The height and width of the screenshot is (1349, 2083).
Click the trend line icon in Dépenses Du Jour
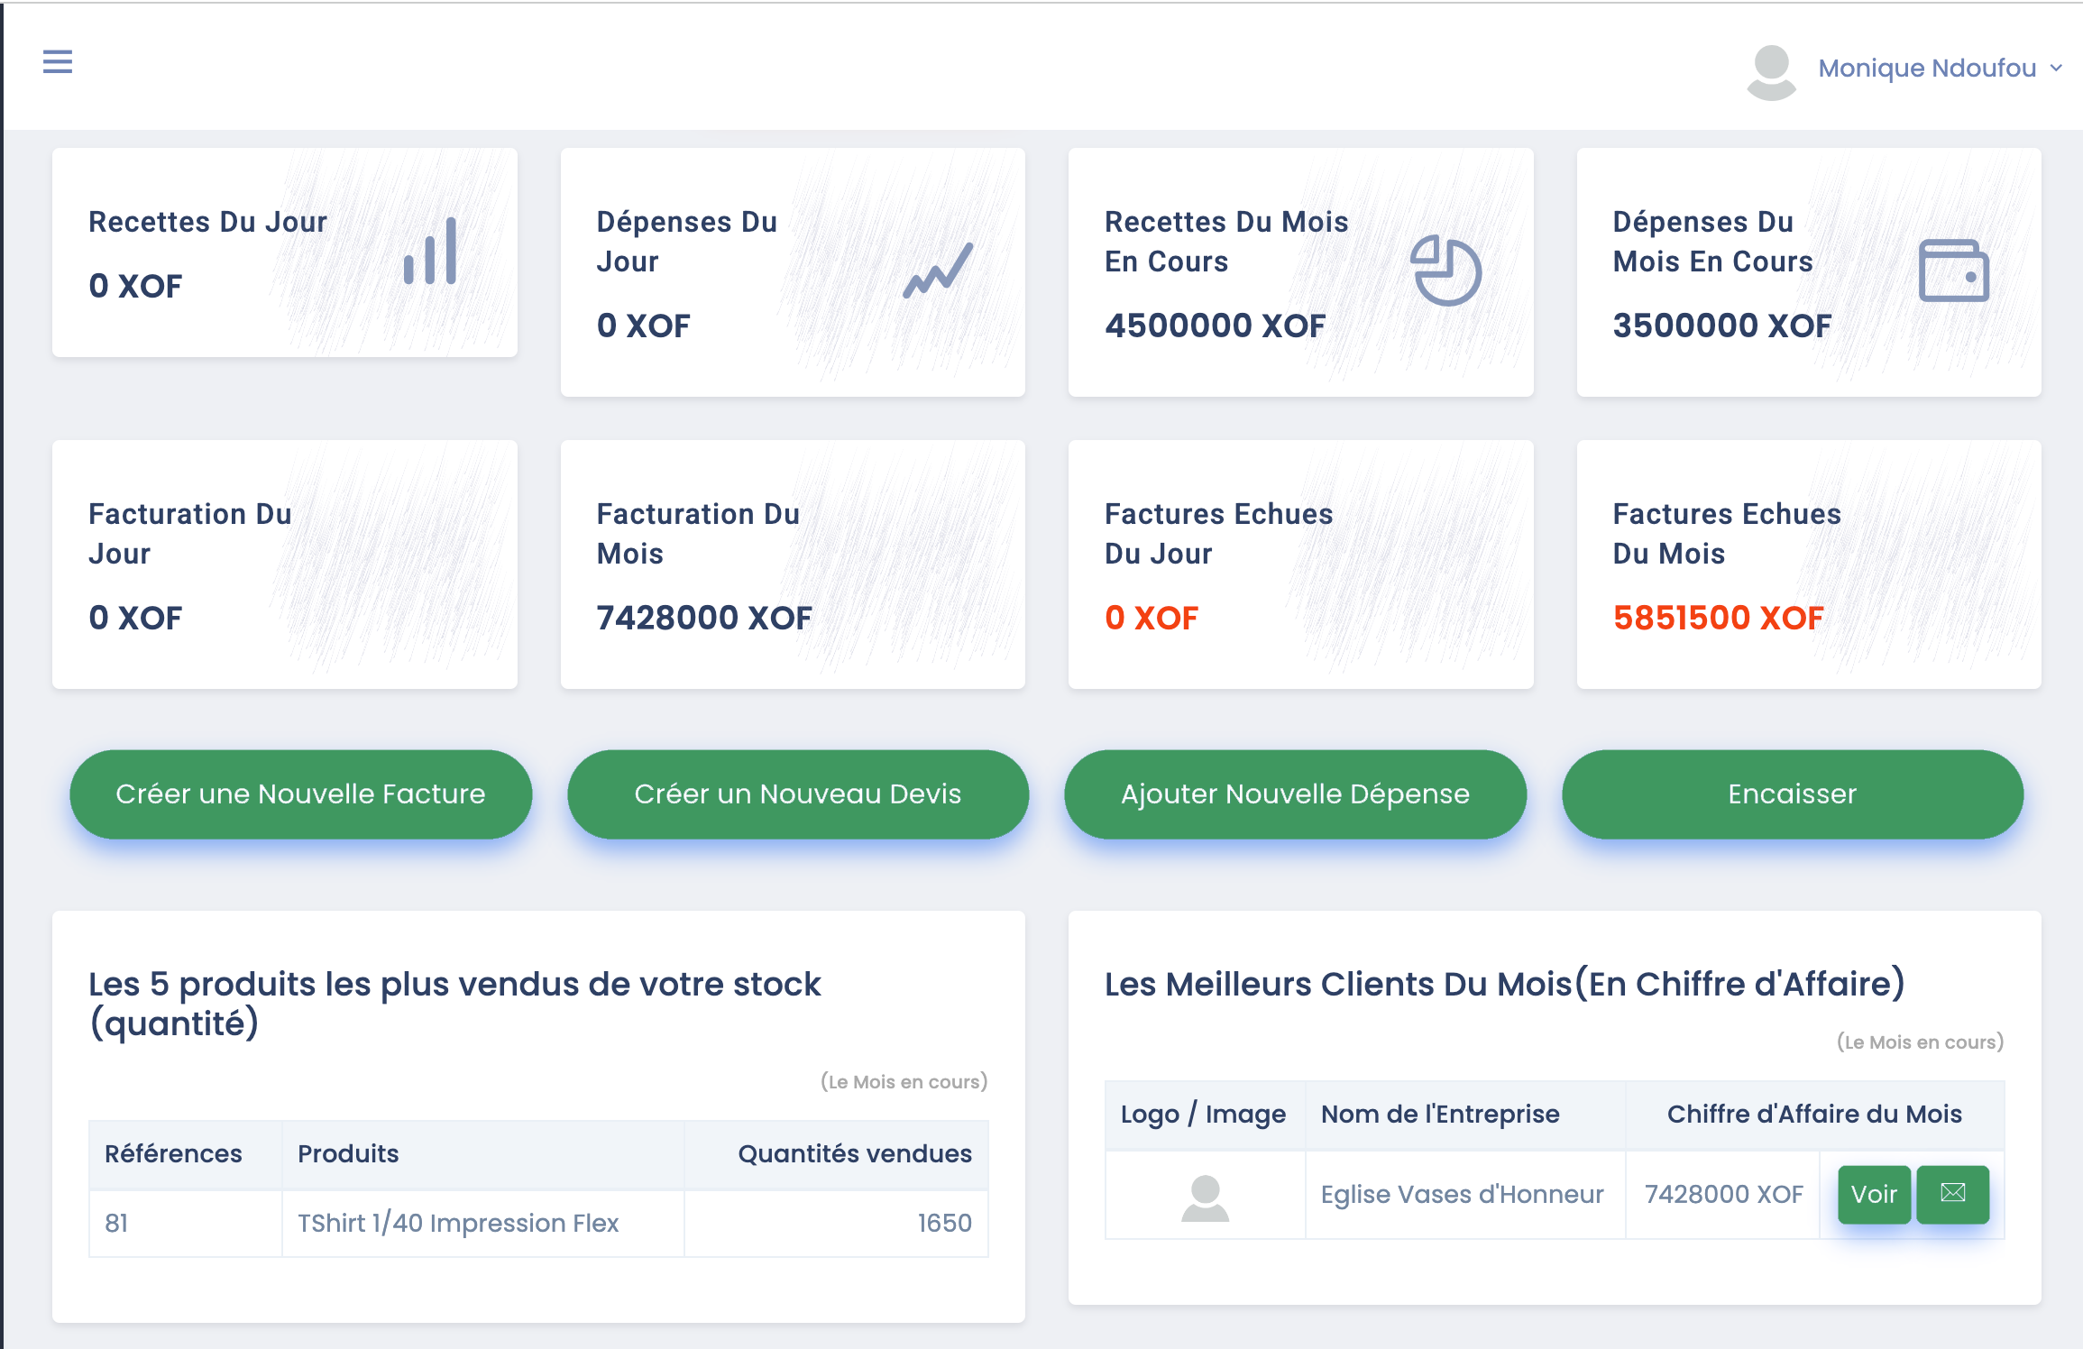tap(938, 271)
